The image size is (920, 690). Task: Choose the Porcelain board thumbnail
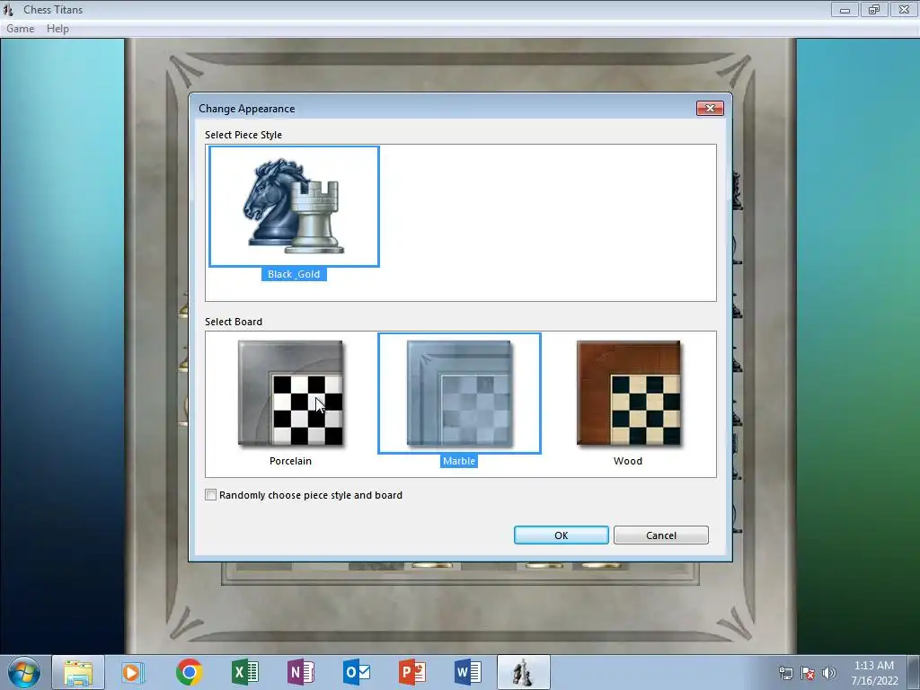click(290, 393)
